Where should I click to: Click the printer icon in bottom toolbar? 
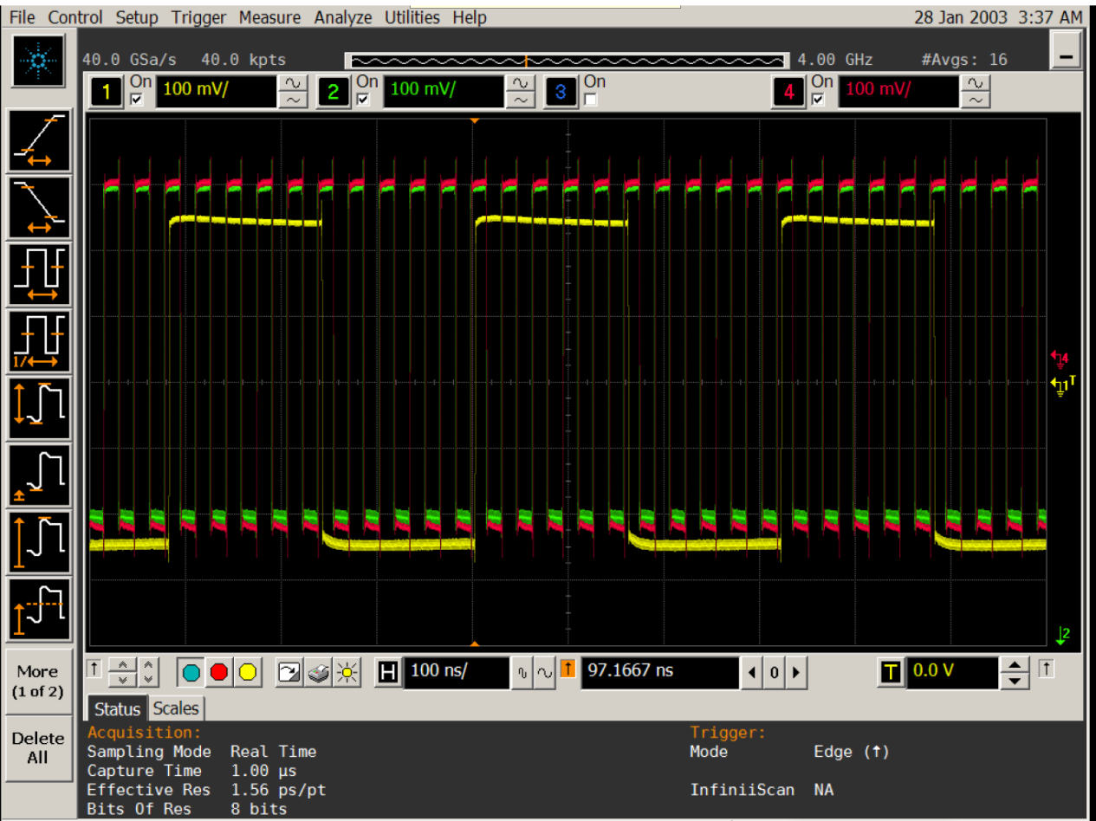(x=318, y=672)
